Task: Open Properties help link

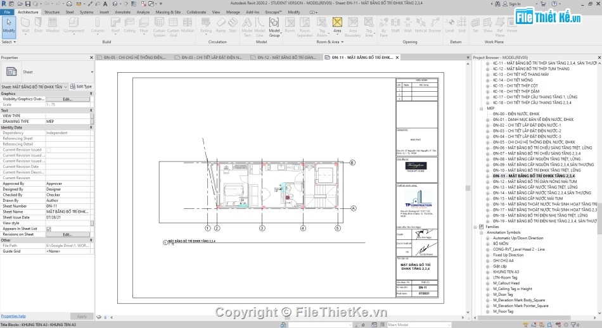Action: [x=13, y=316]
